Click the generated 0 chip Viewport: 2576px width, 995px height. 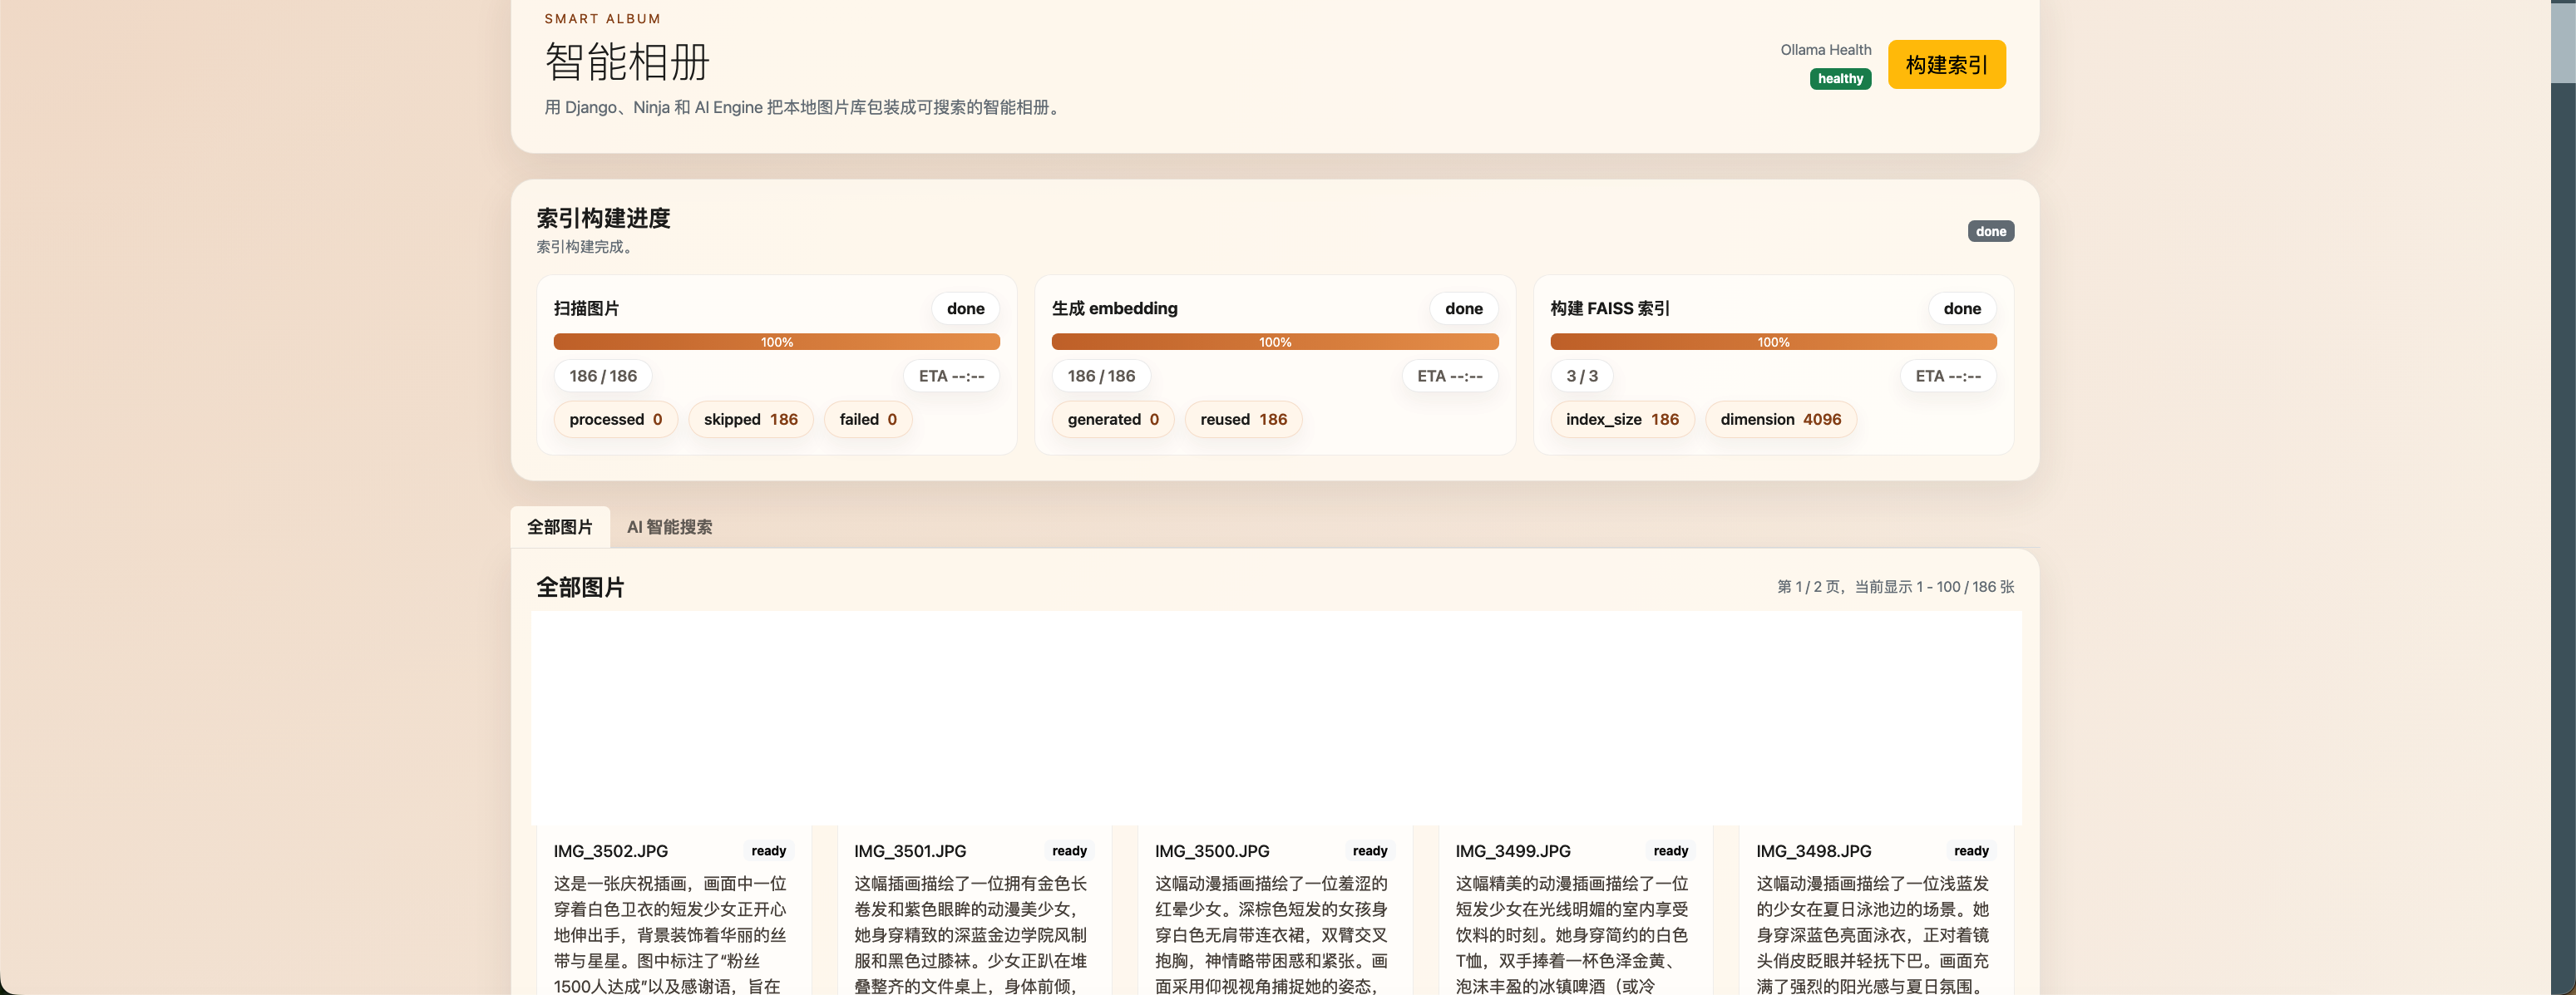1113,420
